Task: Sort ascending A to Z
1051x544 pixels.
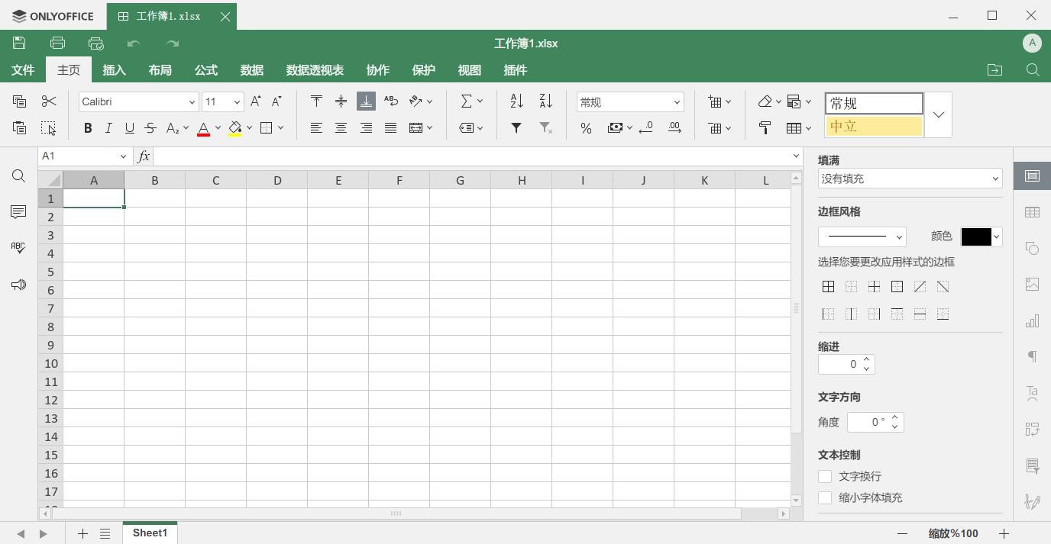Action: (x=516, y=101)
